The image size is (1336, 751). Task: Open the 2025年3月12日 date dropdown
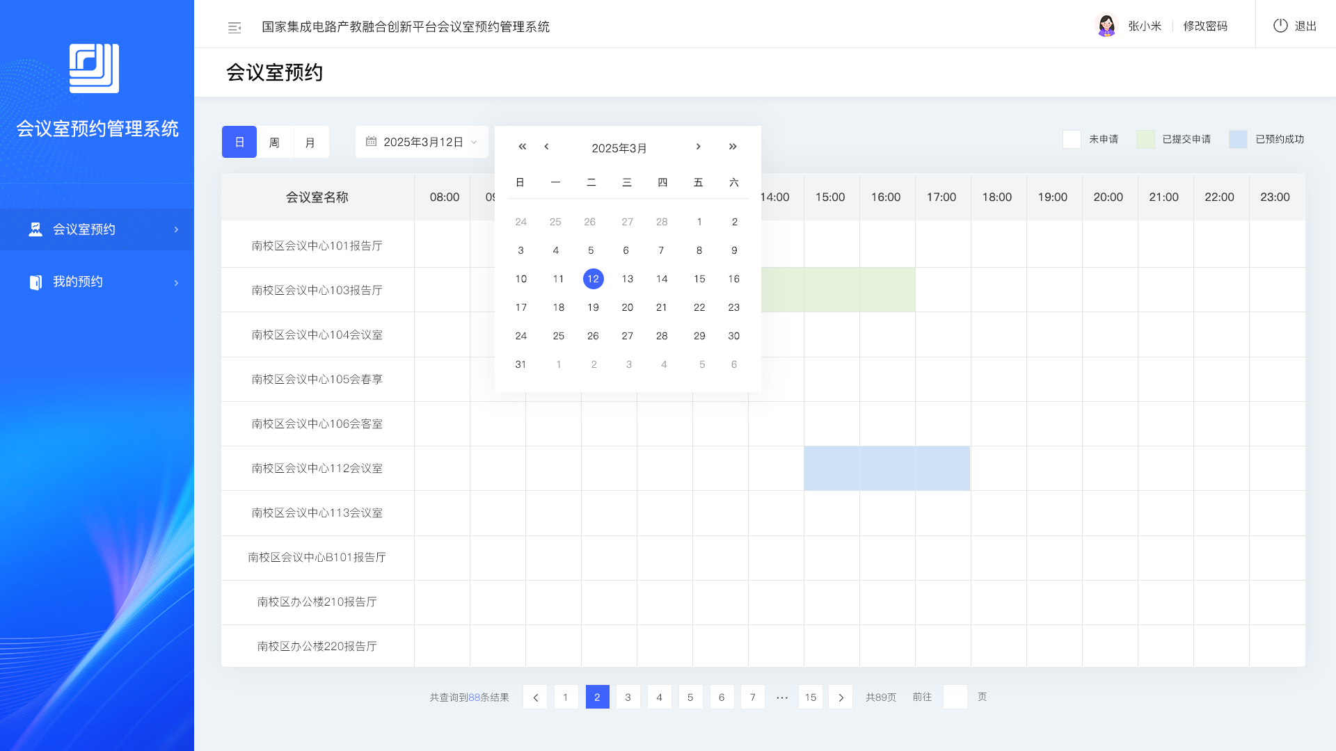(x=422, y=142)
